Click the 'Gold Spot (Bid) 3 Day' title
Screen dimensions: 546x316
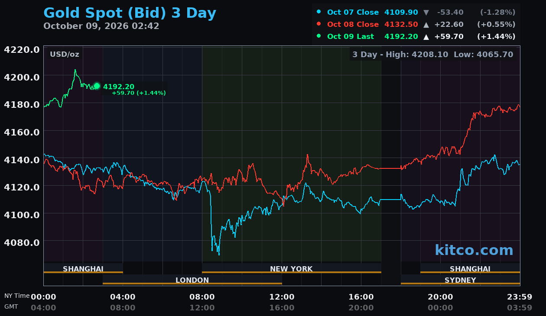pos(130,13)
